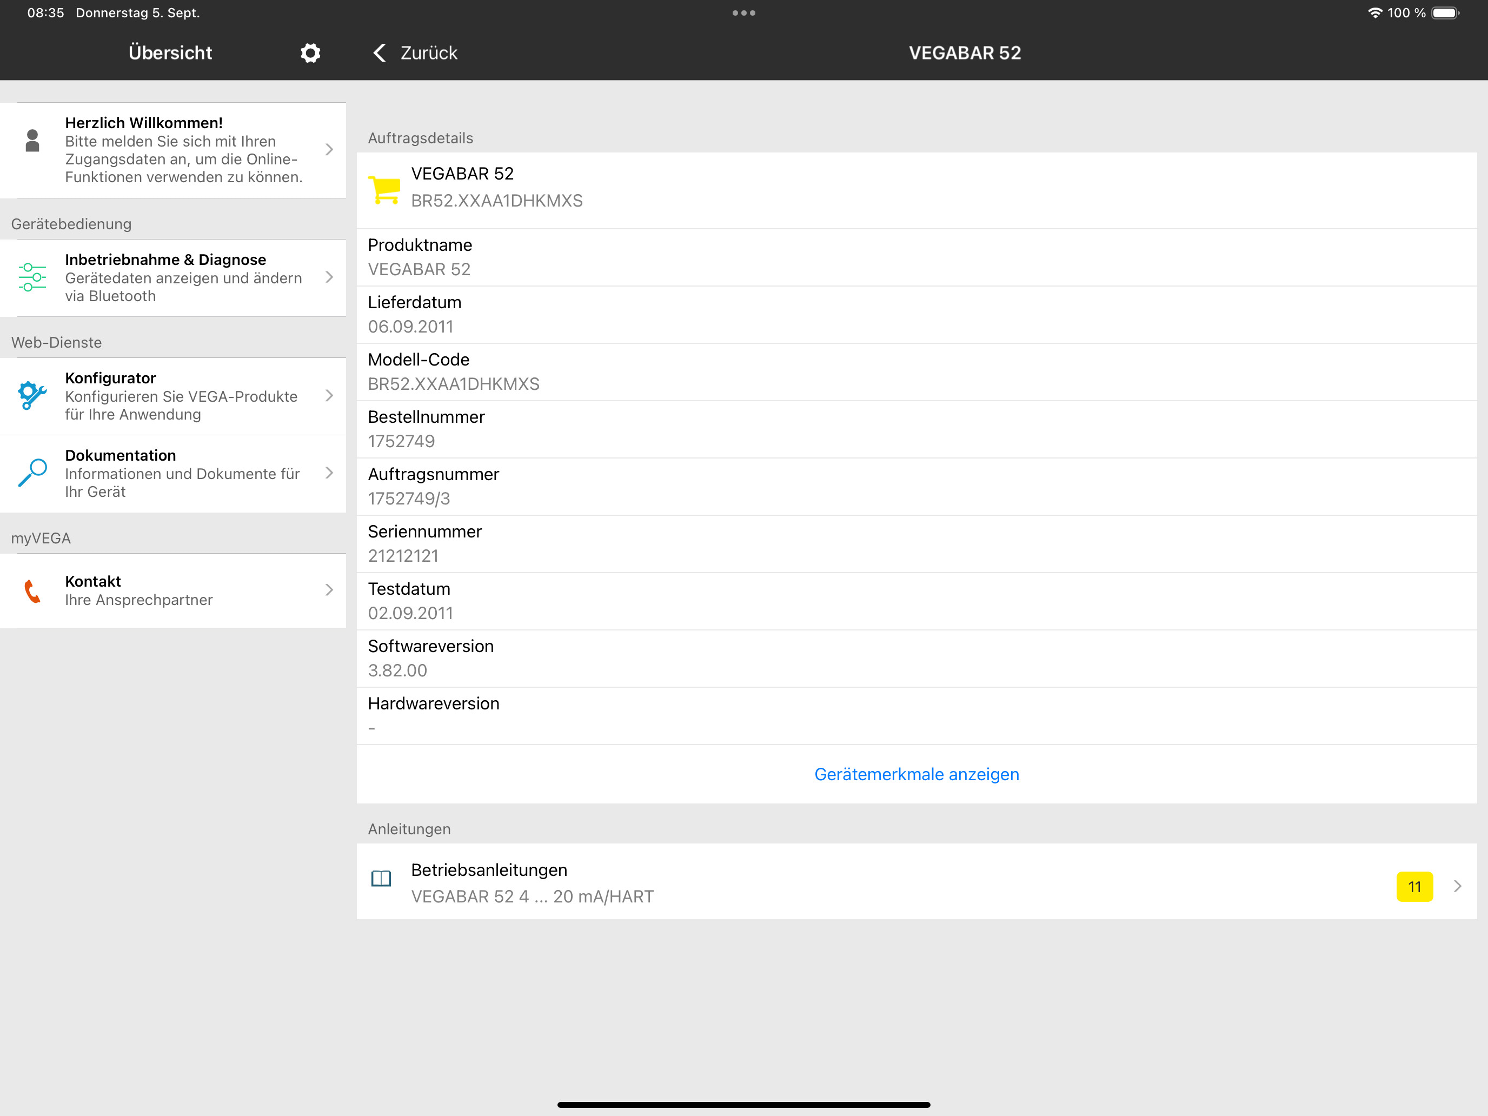1488x1116 pixels.
Task: Go back with the Zurück button
Action: (x=415, y=52)
